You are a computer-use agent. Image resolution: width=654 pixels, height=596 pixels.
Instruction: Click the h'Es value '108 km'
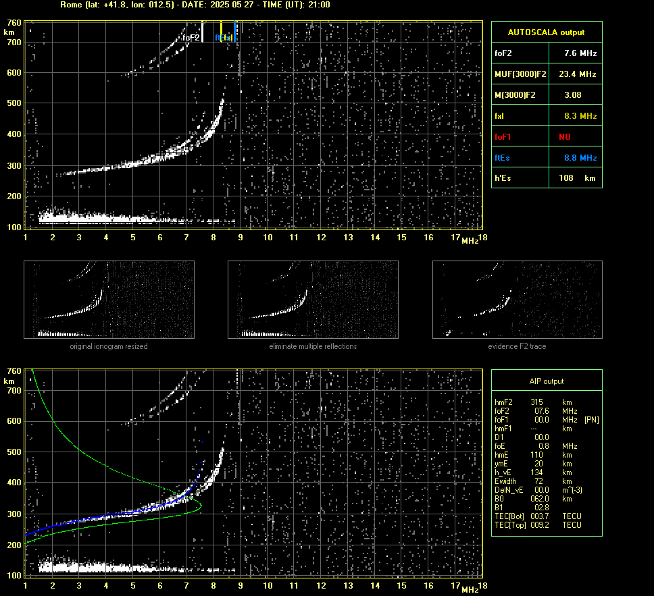pos(577,178)
